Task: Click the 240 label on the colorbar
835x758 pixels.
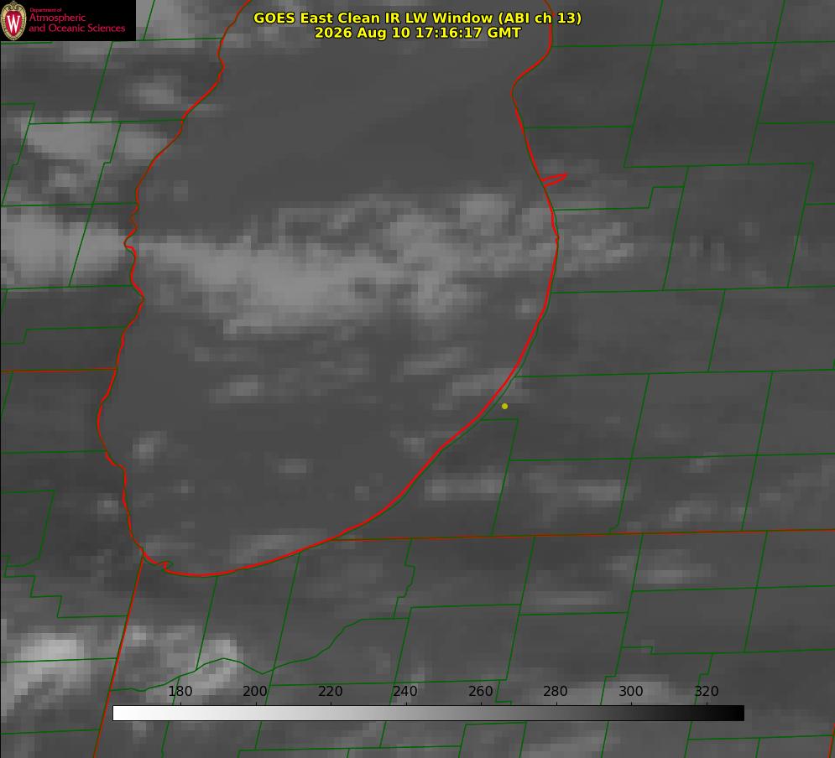Action: tap(405, 691)
